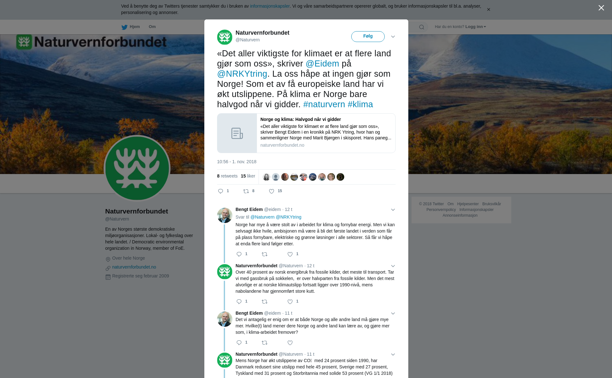Like Bengt Eidem's first reply
The width and height of the screenshot is (612, 378).
[x=290, y=254]
